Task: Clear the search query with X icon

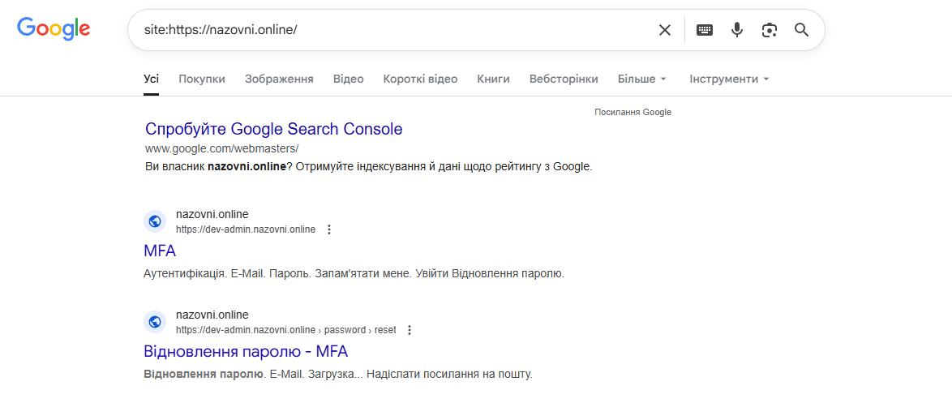Action: [665, 30]
